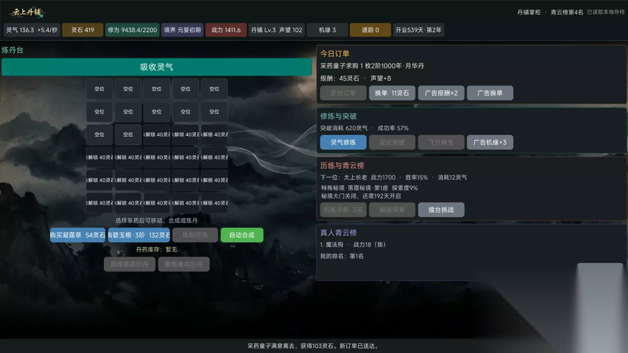
Task: Buy 凝露草 for 54 spirit stones
Action: pos(78,235)
